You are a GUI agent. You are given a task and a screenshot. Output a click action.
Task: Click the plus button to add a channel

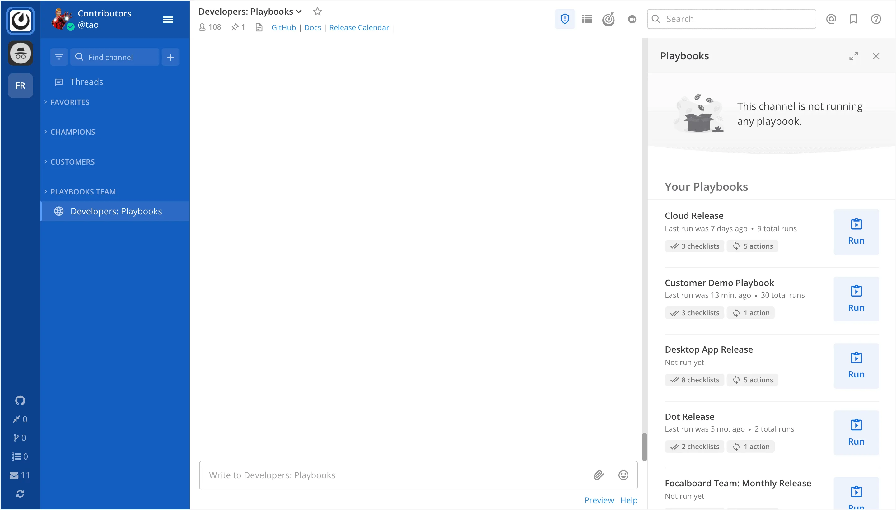tap(170, 57)
